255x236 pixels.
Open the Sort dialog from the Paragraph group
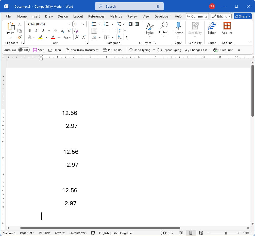[119, 37]
